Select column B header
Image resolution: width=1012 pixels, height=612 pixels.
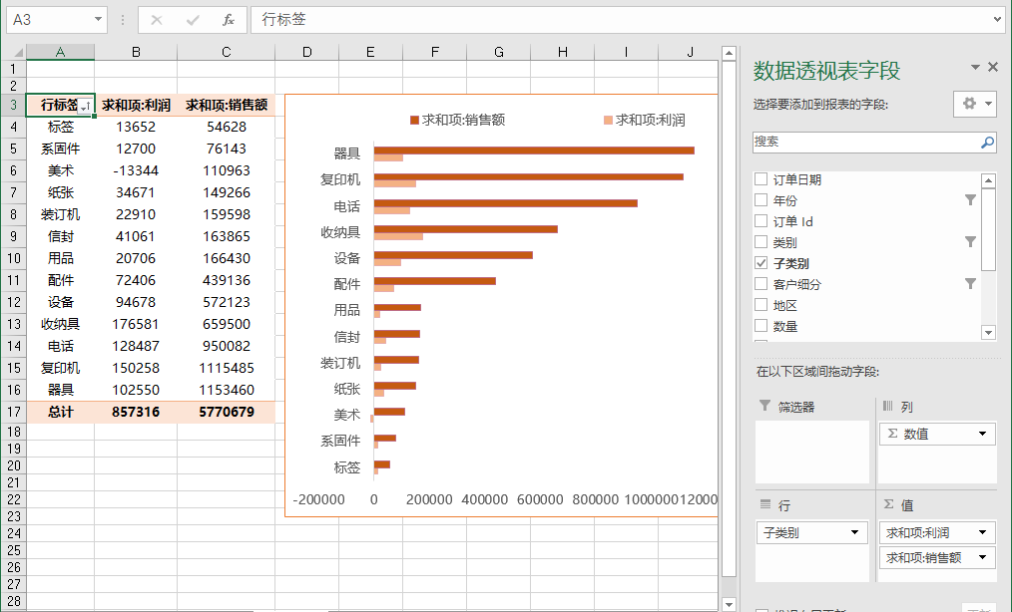click(136, 52)
